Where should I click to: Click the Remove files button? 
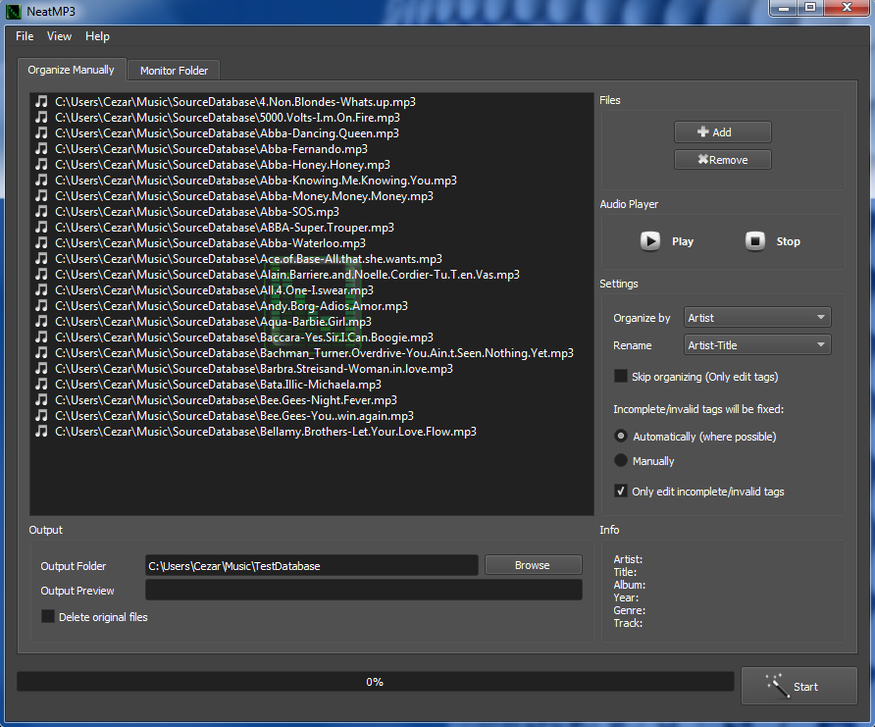723,160
